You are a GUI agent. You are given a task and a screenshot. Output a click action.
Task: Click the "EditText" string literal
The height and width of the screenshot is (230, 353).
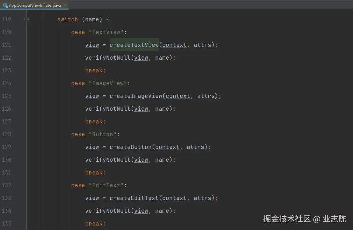(x=106, y=185)
